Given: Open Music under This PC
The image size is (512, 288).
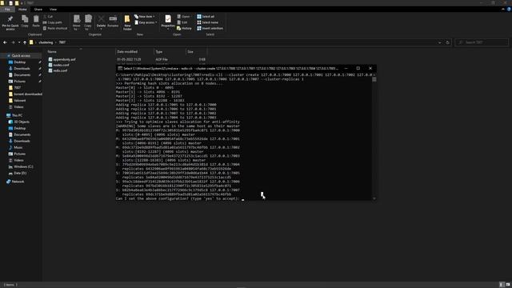Looking at the screenshot, I should [18, 147].
